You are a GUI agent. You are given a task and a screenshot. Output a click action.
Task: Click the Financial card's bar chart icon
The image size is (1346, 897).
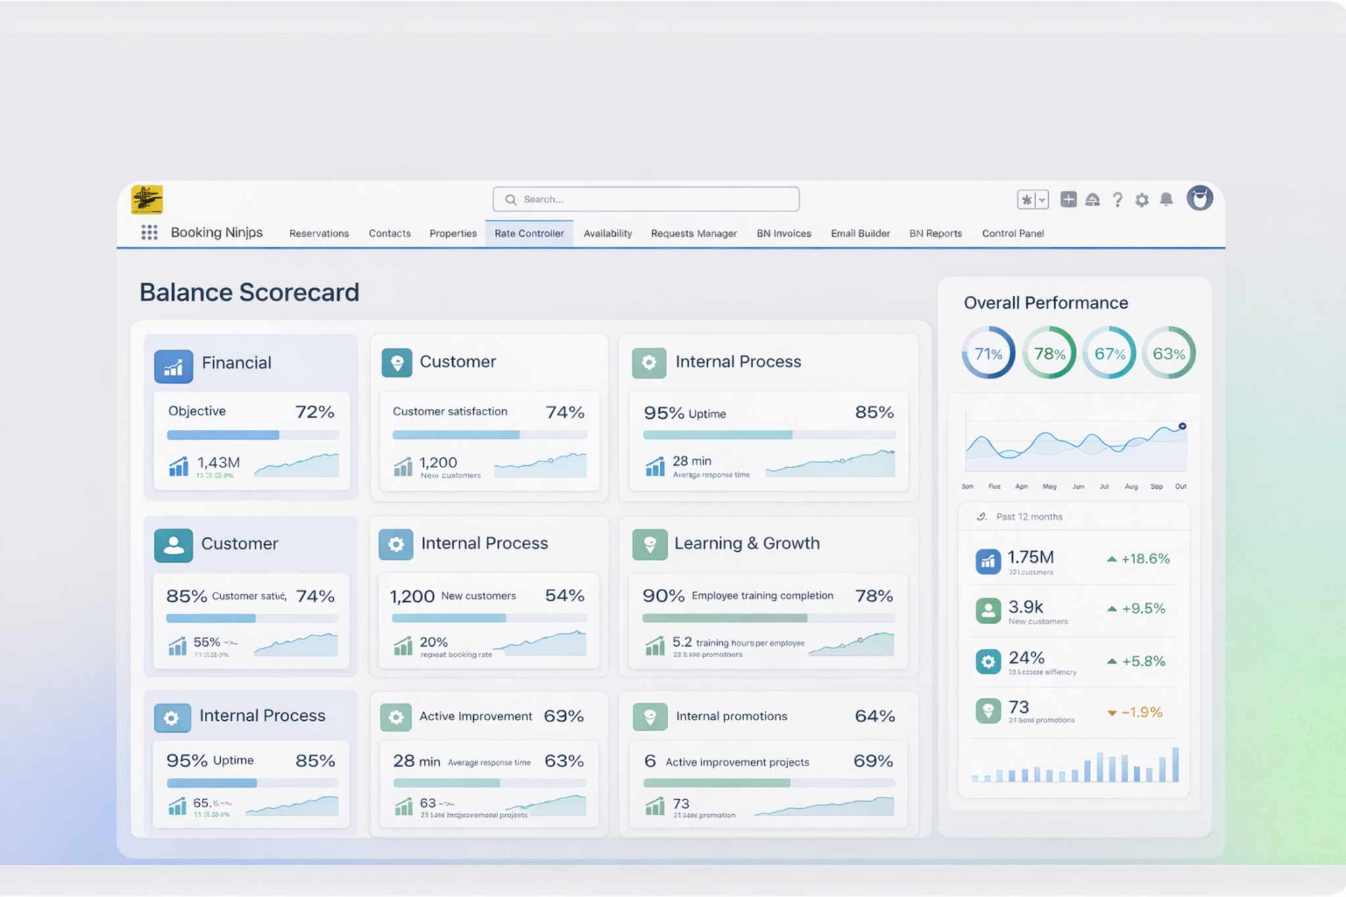point(173,367)
